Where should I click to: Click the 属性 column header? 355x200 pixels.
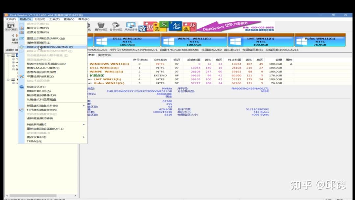pyautogui.click(x=289, y=60)
